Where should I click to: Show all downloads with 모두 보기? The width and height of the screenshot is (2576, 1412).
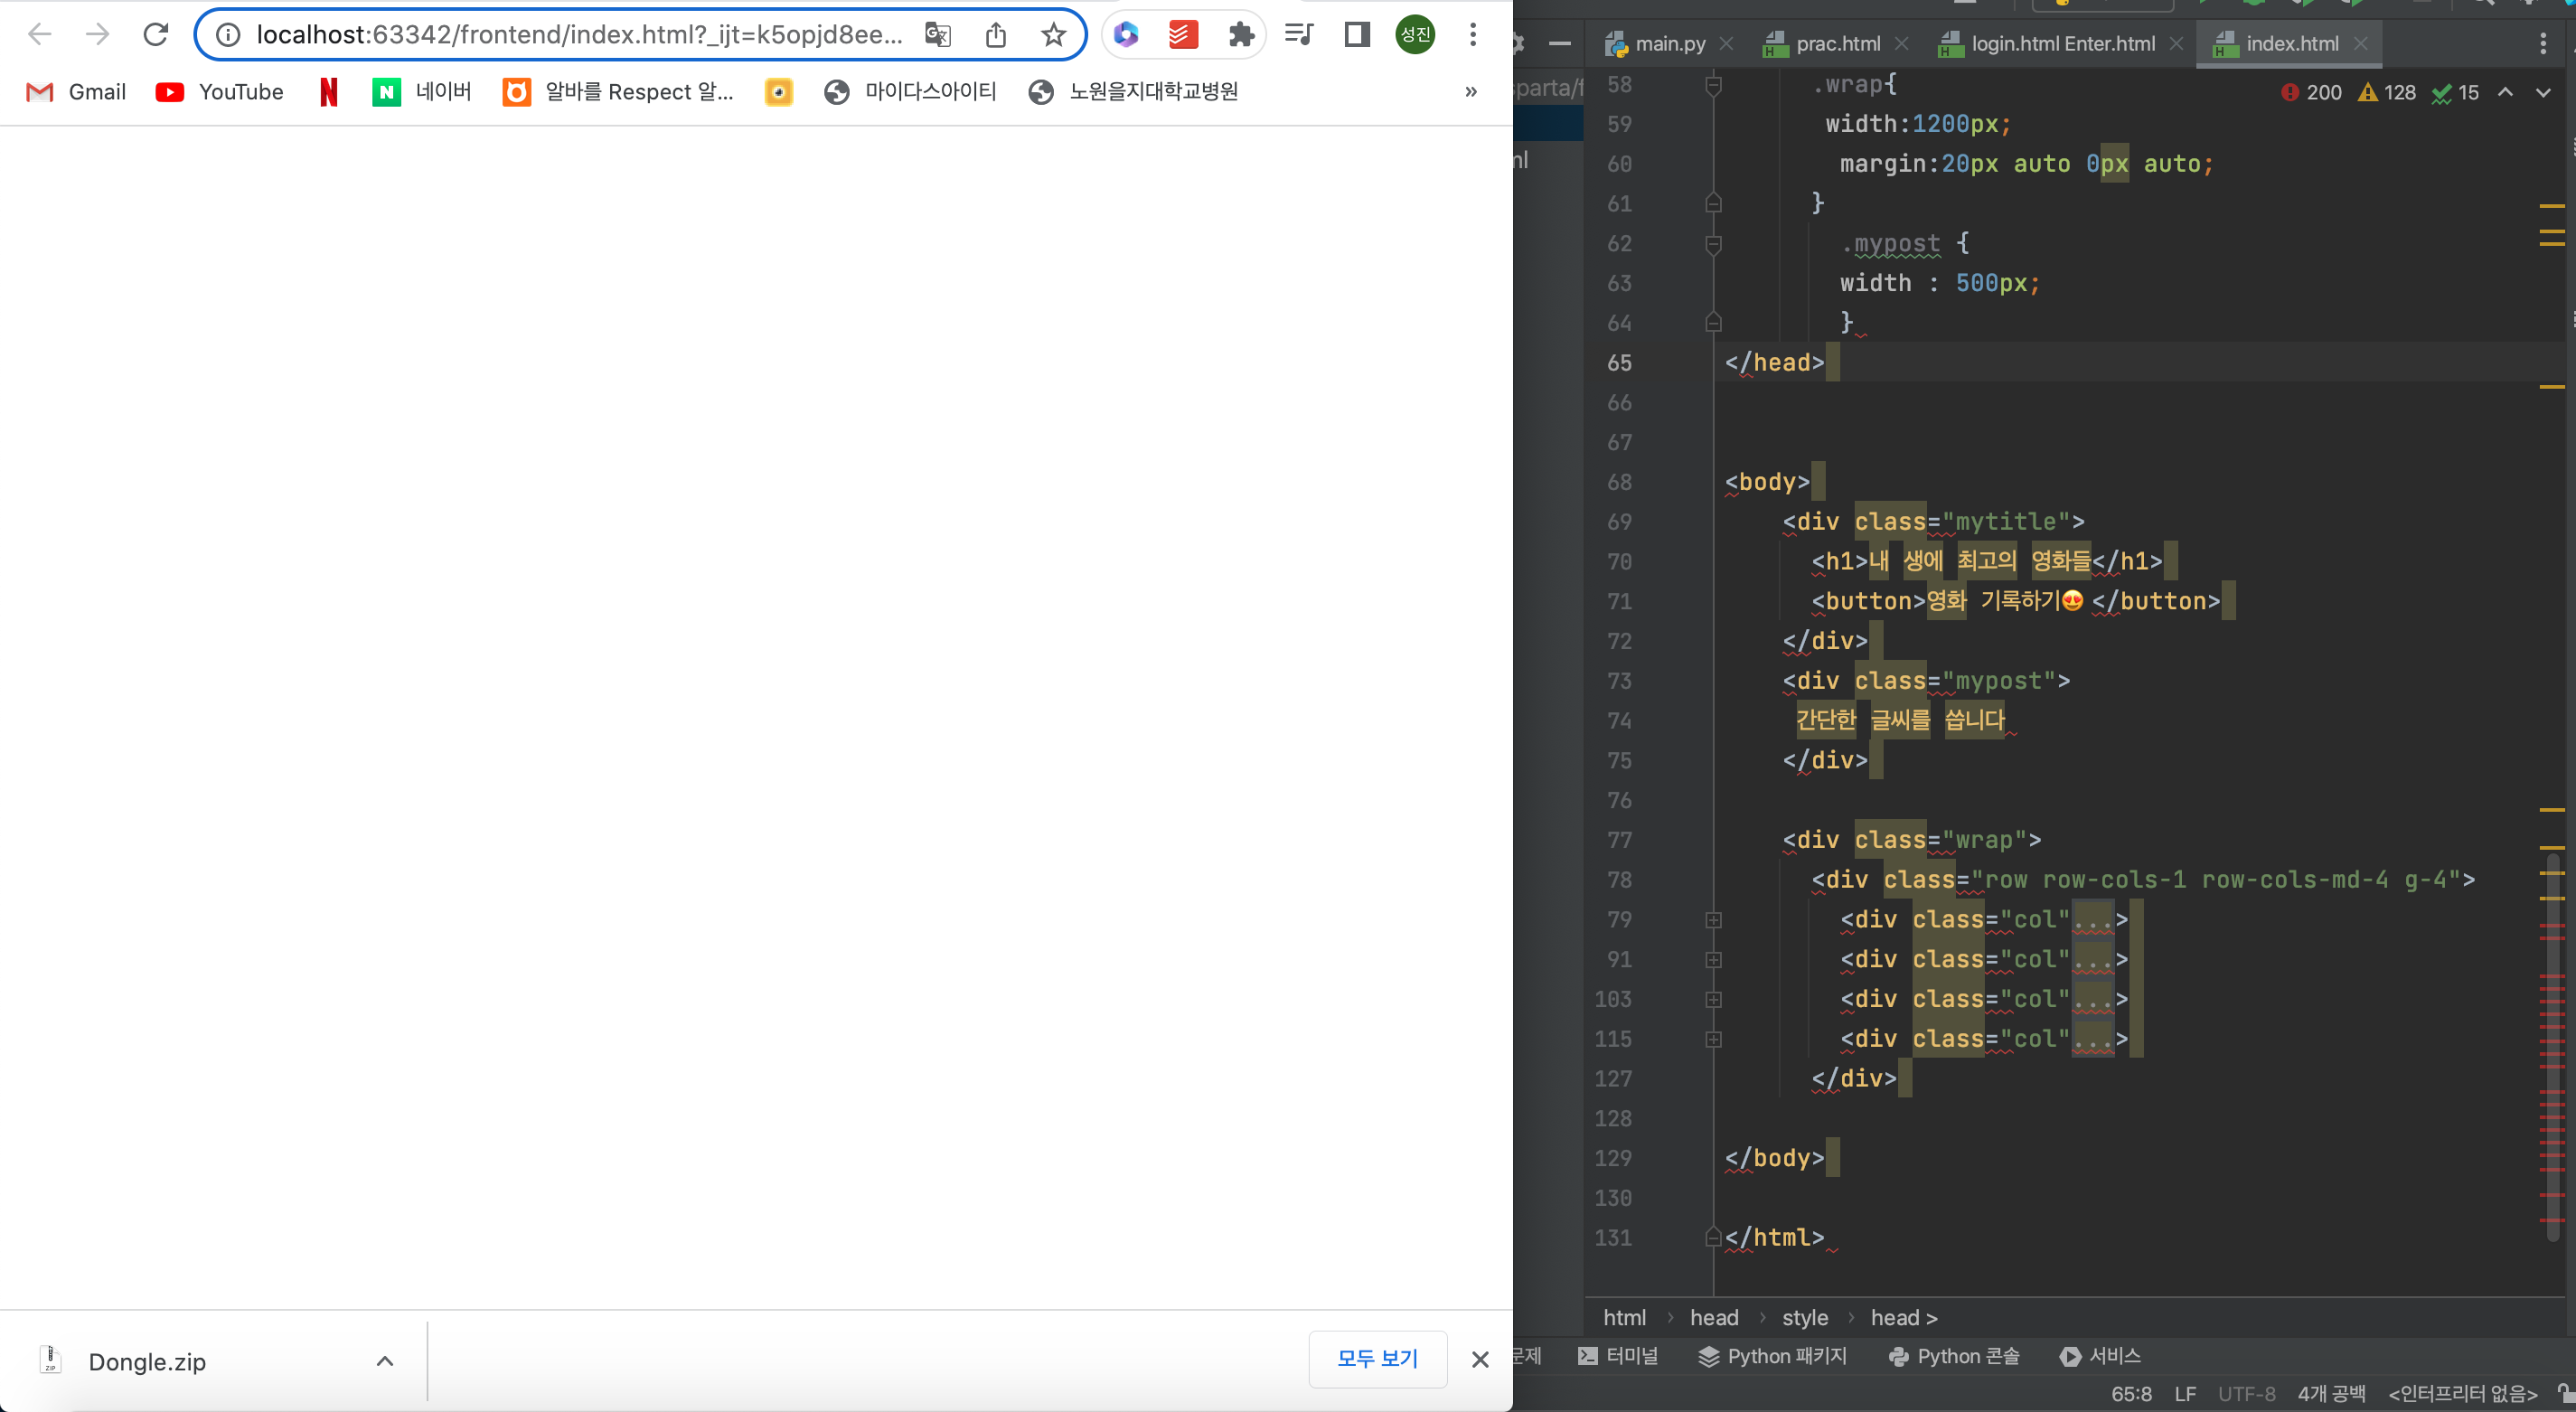1378,1359
